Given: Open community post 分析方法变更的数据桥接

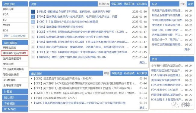Looking at the screenshot, I should (167, 44).
